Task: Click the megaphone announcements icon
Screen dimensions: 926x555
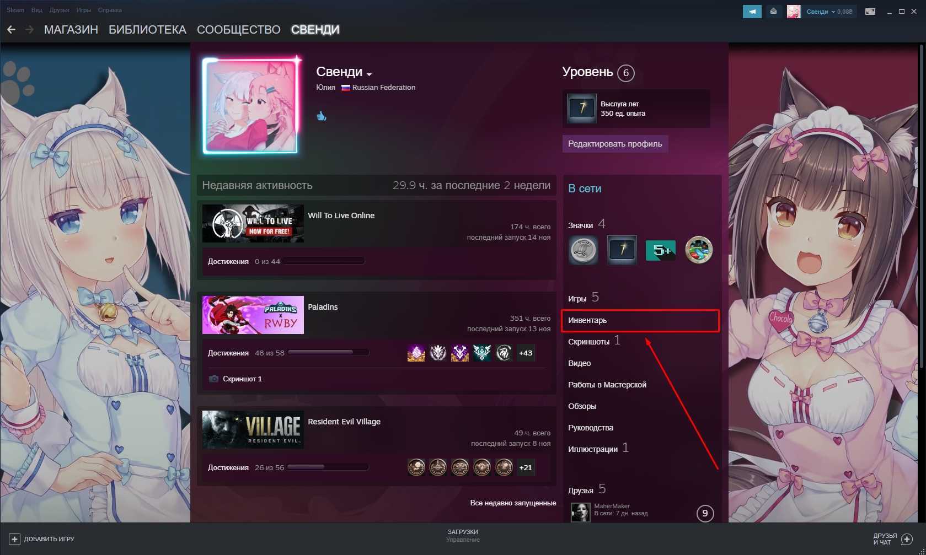Action: tap(752, 12)
